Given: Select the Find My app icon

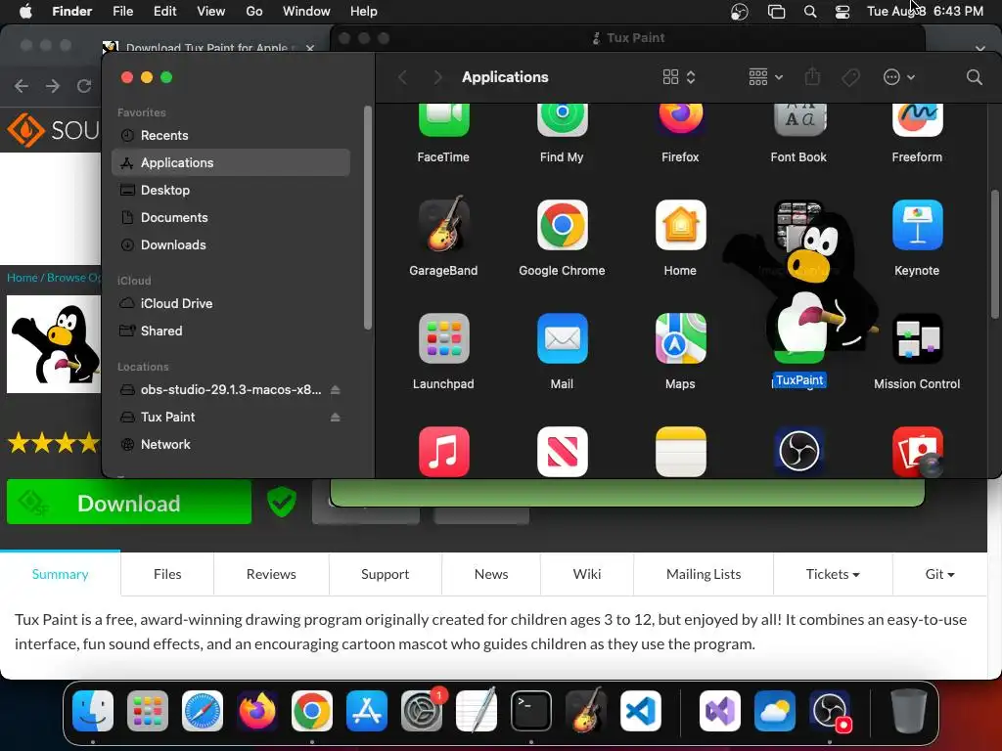Looking at the screenshot, I should coord(562,120).
